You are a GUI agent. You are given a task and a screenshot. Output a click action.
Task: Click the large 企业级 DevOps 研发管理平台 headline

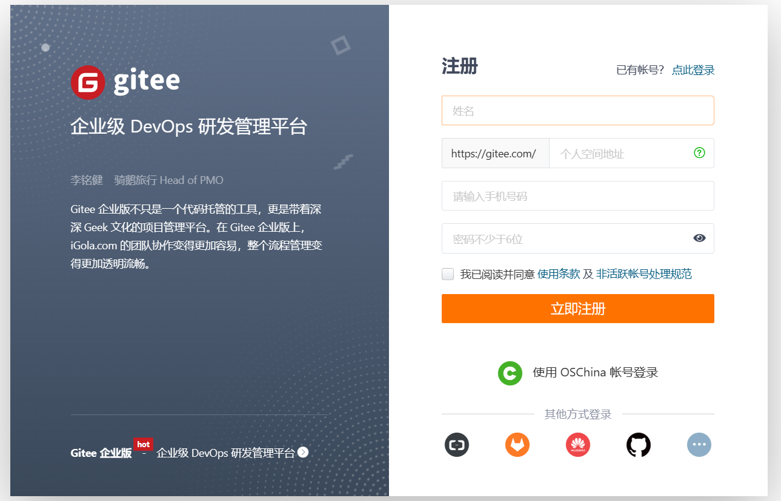(189, 127)
